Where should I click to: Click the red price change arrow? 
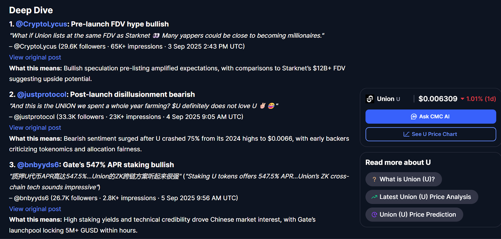coord(462,99)
